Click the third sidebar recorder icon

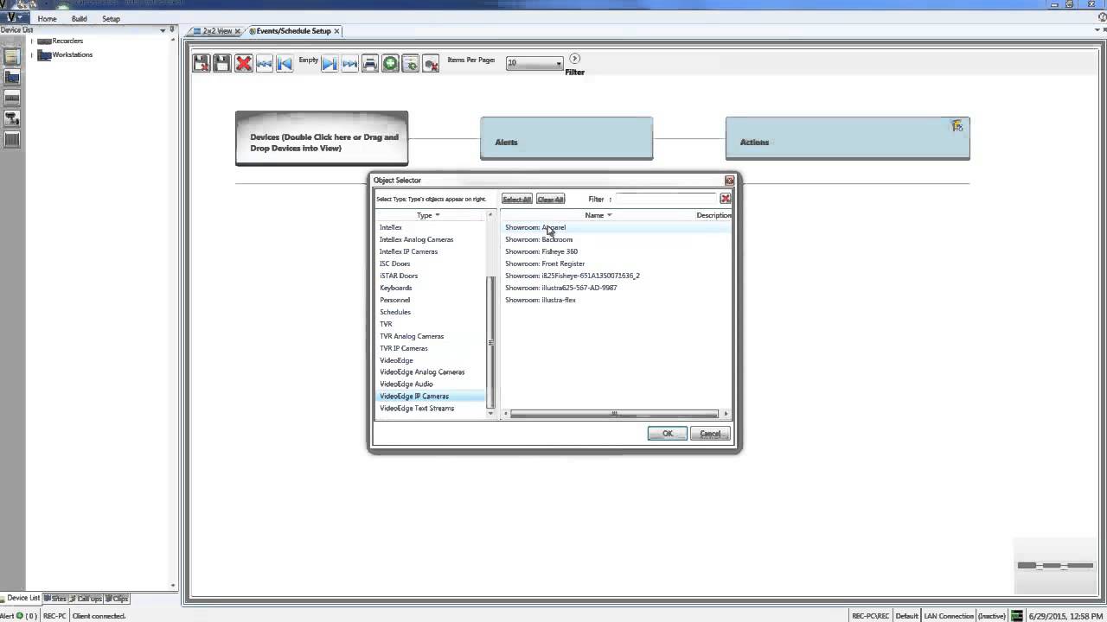(12, 98)
